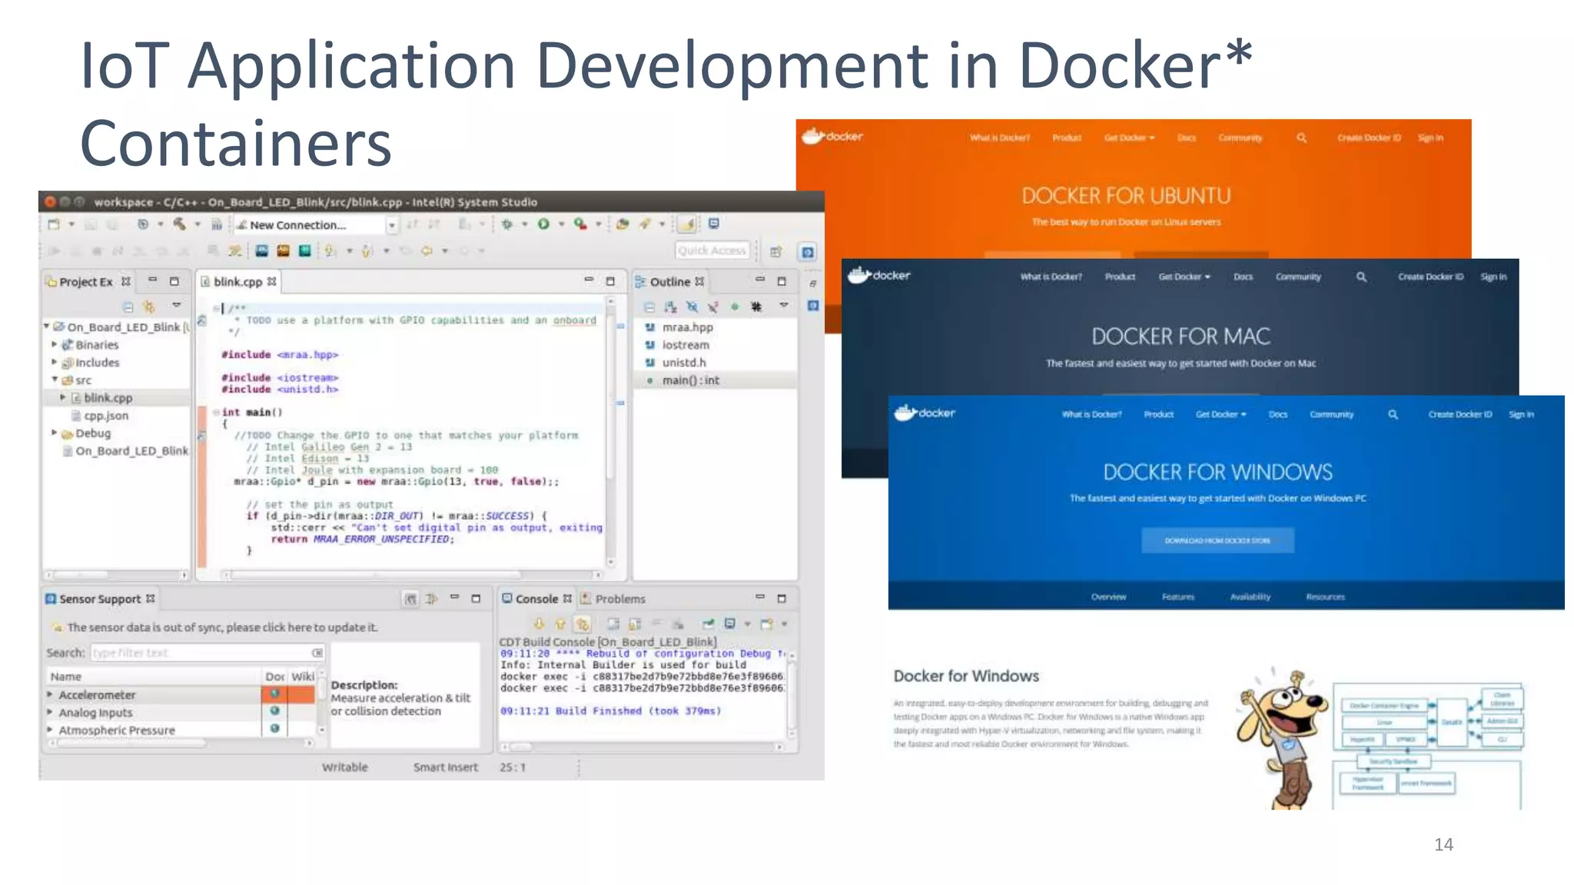Minimize the blink.cpp editor pane
Screen dimensions: 1574x885
pyautogui.click(x=589, y=280)
